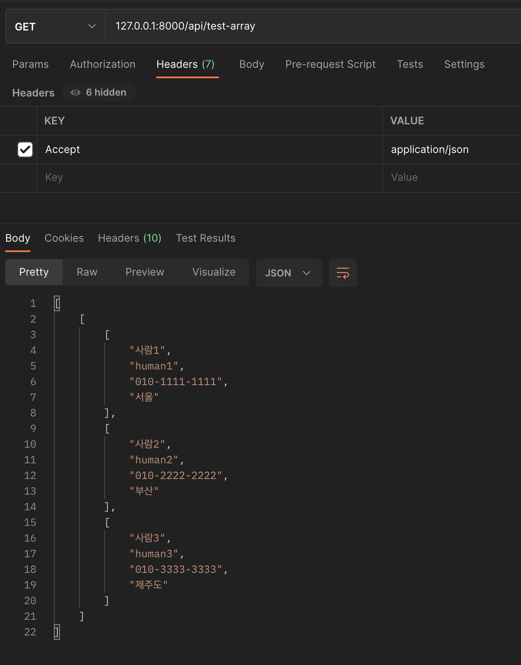Screen dimensions: 521x665
Task: Open the Tests tab
Action: pyautogui.click(x=410, y=64)
